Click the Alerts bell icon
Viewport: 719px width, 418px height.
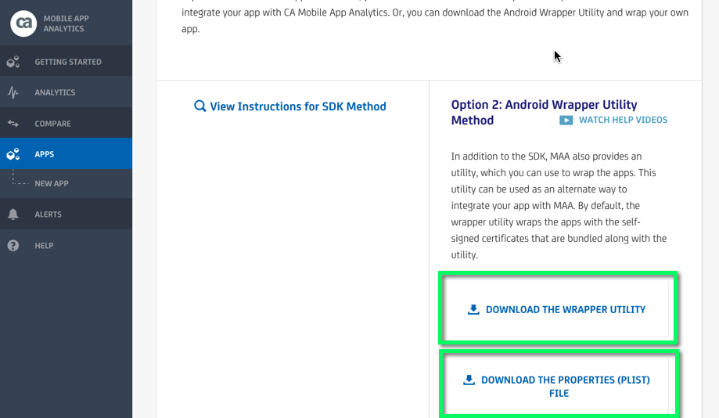[13, 214]
